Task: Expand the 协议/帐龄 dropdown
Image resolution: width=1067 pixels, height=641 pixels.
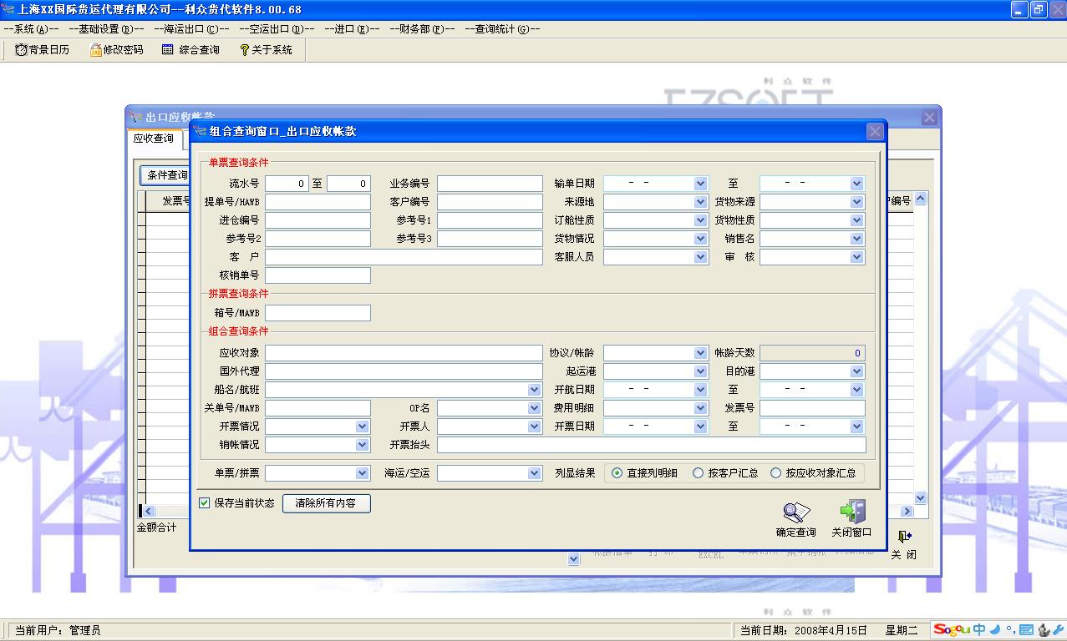Action: pos(700,353)
